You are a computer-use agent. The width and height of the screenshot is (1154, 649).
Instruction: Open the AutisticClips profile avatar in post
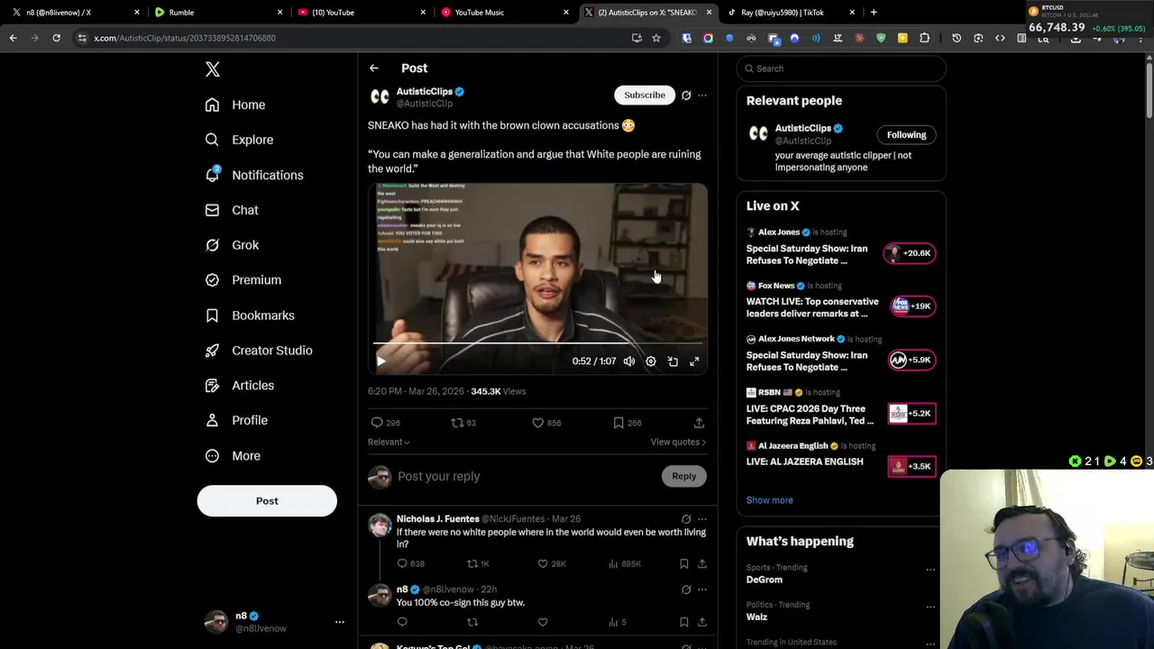pyautogui.click(x=380, y=96)
